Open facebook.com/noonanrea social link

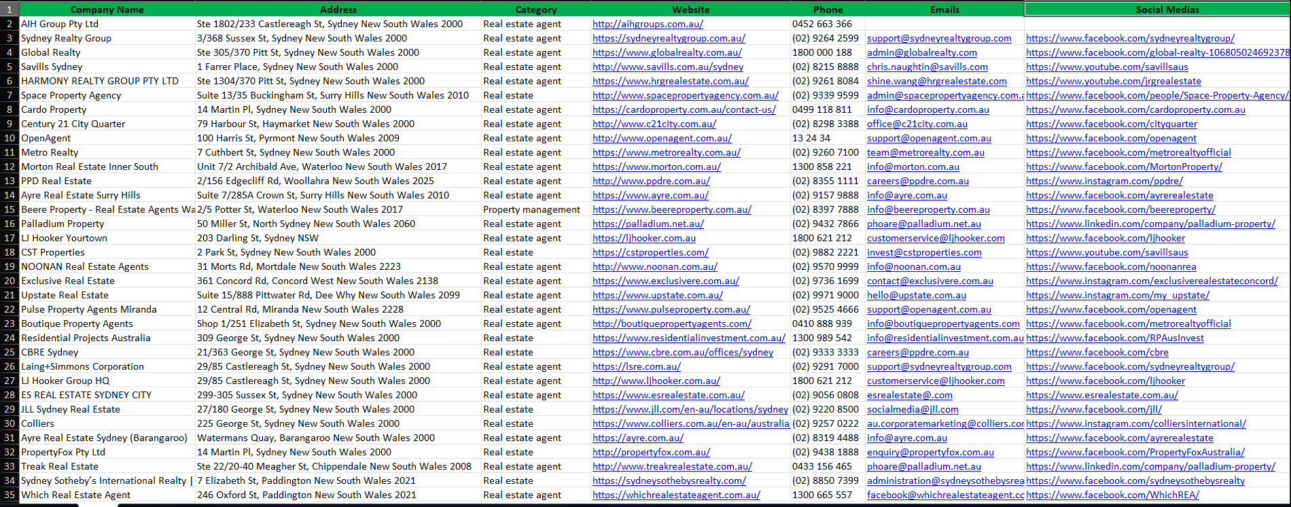tap(1111, 266)
